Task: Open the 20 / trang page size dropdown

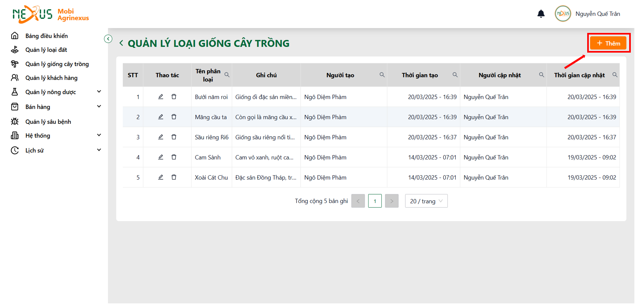Action: (x=426, y=201)
